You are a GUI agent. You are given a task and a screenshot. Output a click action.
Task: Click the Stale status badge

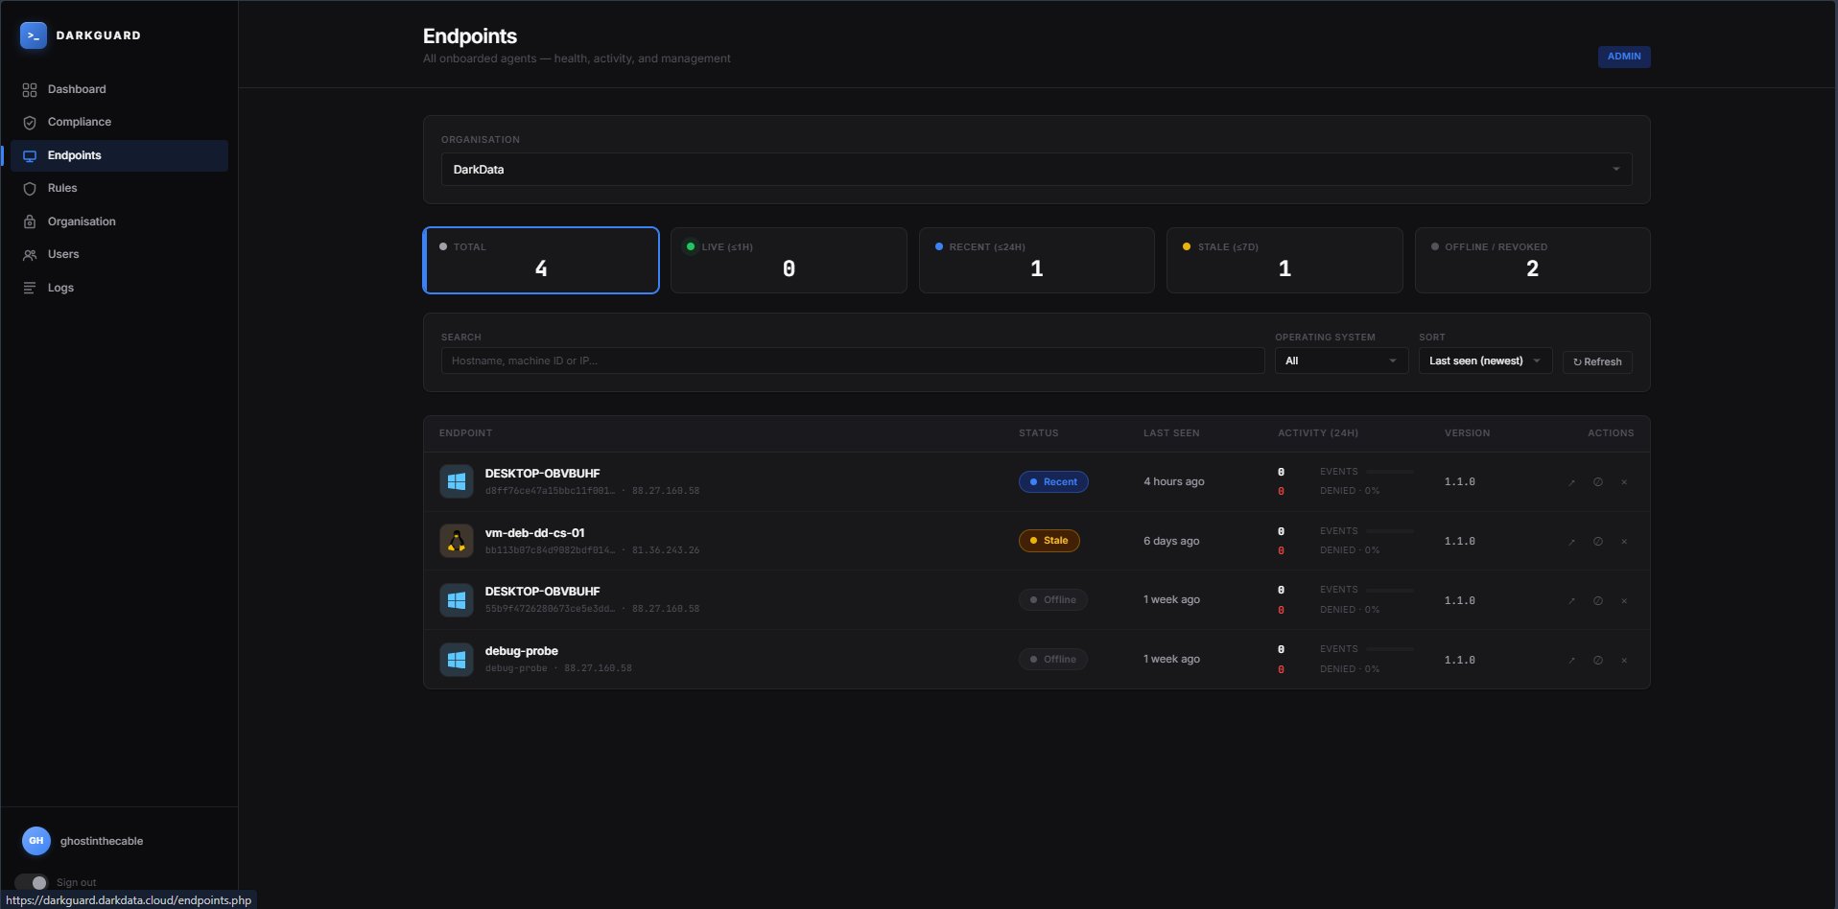pyautogui.click(x=1049, y=541)
